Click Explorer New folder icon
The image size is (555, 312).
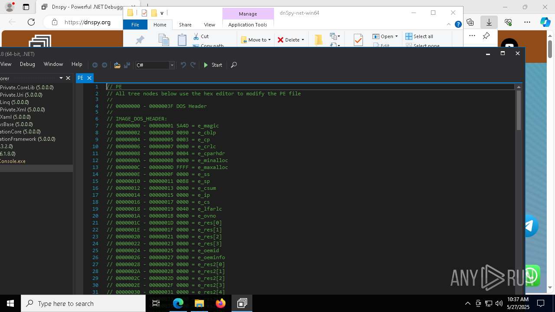click(319, 39)
